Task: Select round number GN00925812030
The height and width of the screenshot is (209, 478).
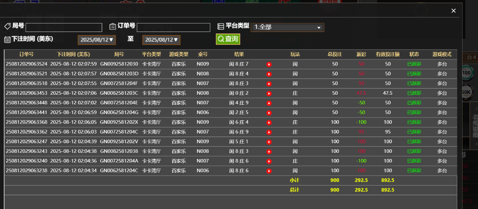Action: click(119, 64)
